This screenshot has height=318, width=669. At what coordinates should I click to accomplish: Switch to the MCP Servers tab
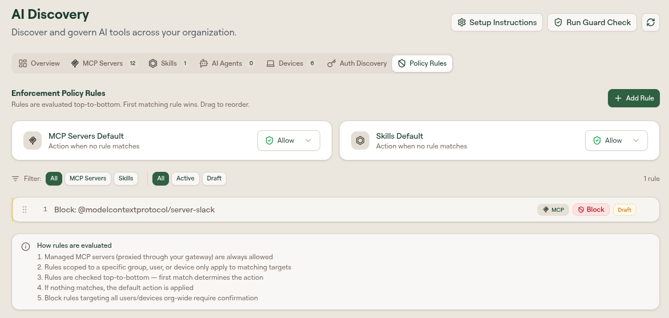click(x=104, y=63)
